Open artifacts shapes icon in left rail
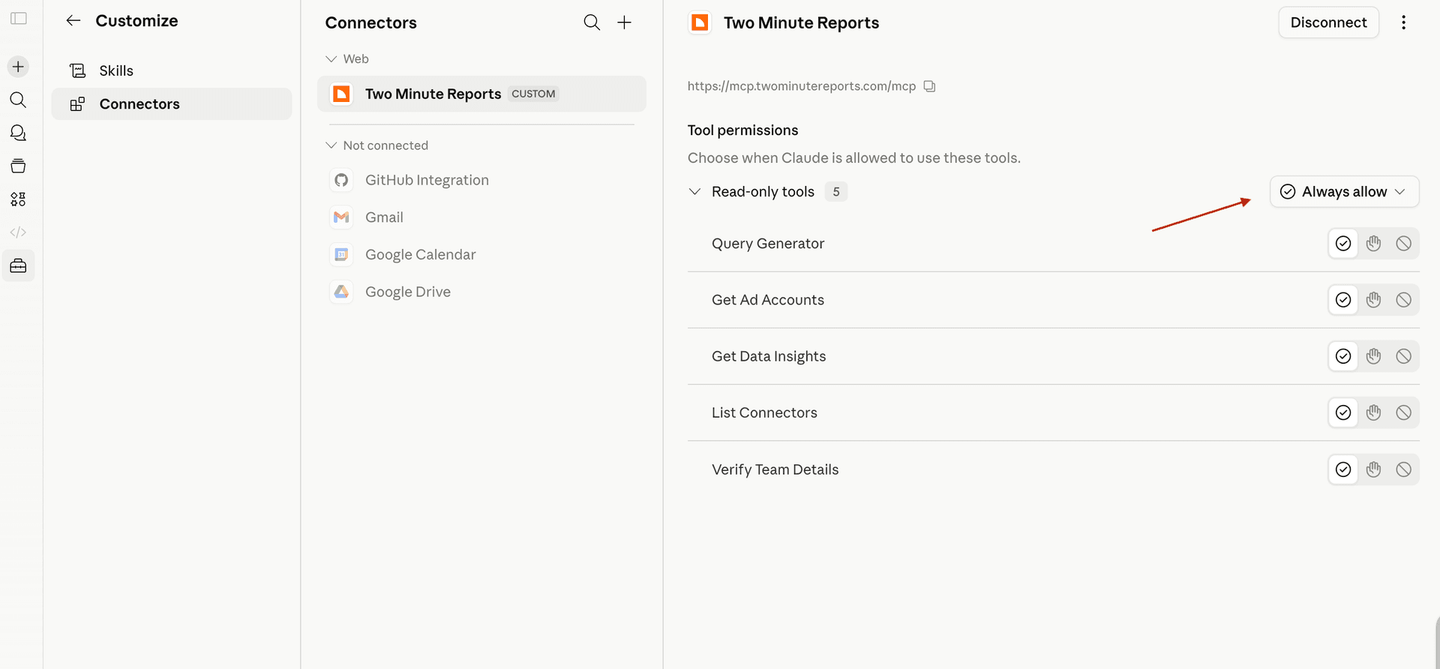This screenshot has width=1440, height=669. 18,199
